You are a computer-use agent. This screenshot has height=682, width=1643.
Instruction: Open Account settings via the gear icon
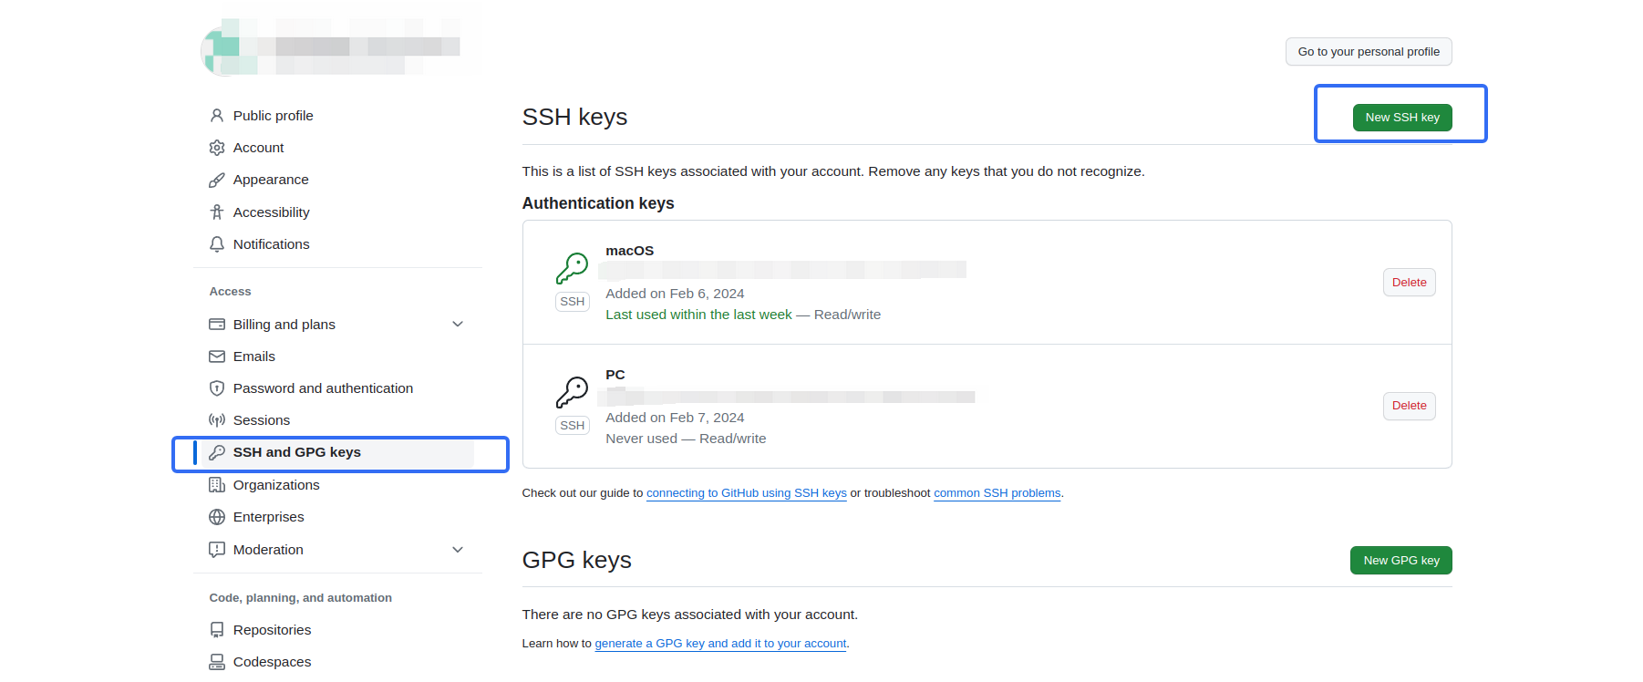point(216,147)
